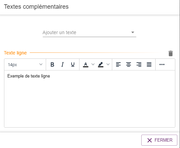Apply the highlight background color

(x=101, y=64)
